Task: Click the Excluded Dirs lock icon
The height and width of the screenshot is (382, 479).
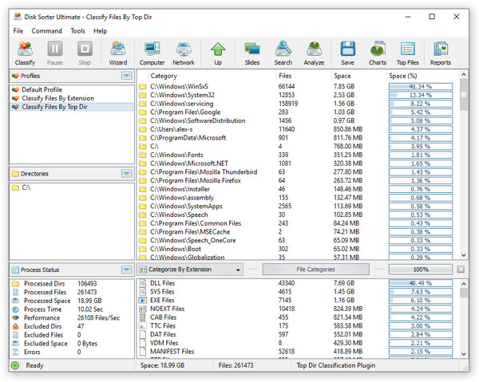Action: (x=16, y=326)
